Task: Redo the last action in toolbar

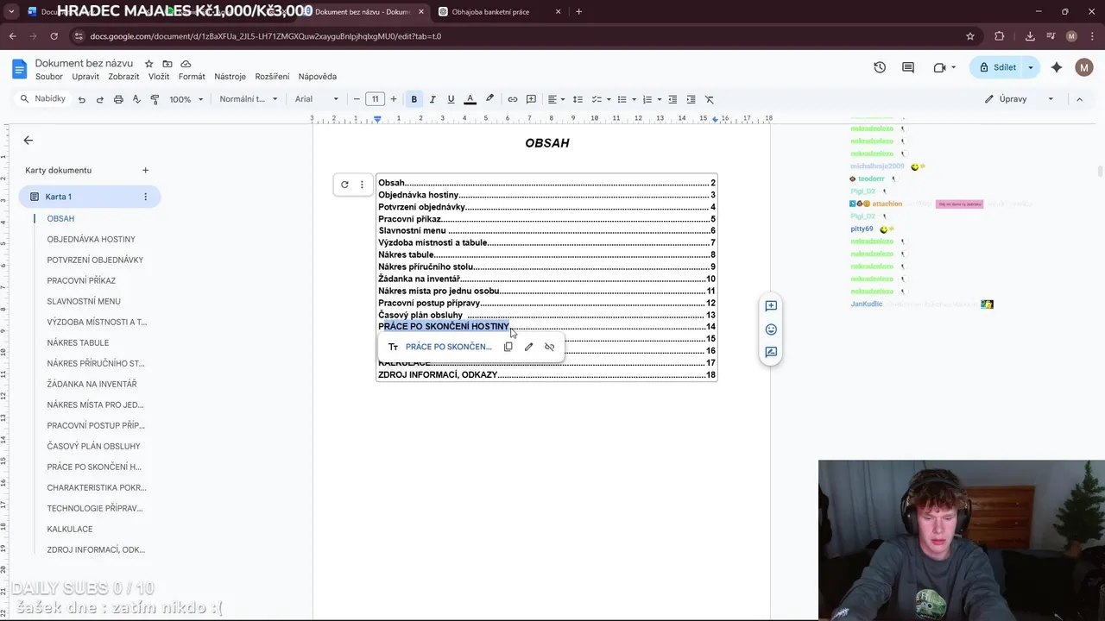Action: [x=100, y=99]
